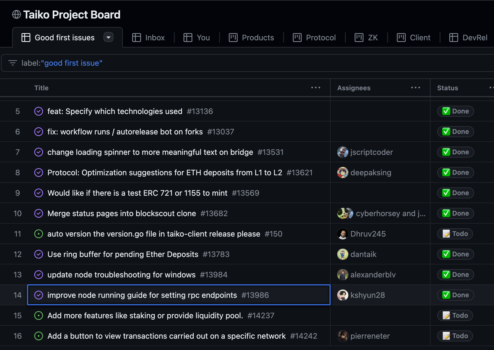494x350 pixels.
Task: Click closed-issue icon for #13621
Action: tap(39, 173)
